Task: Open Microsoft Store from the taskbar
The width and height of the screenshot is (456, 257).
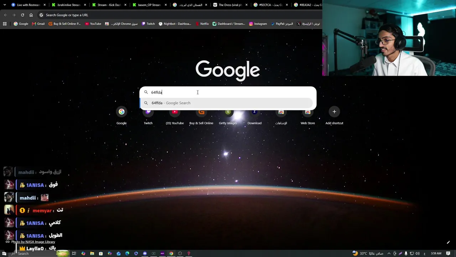Action: click(101, 253)
